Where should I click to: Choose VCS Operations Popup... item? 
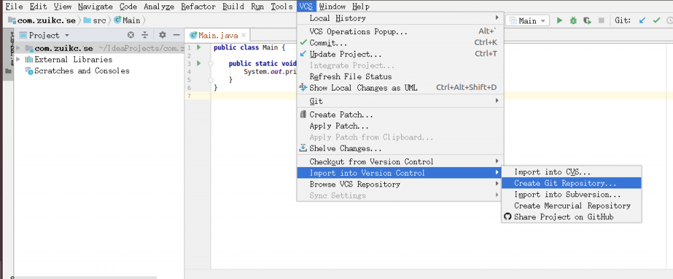398,32
